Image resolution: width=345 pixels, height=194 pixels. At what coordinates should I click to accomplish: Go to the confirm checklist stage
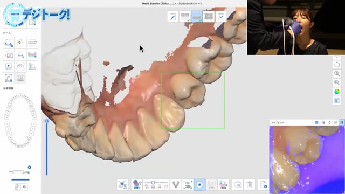tap(220, 17)
